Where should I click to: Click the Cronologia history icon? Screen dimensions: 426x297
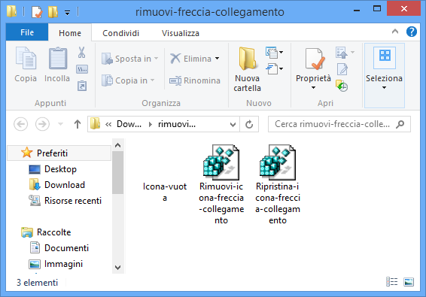[x=342, y=86]
